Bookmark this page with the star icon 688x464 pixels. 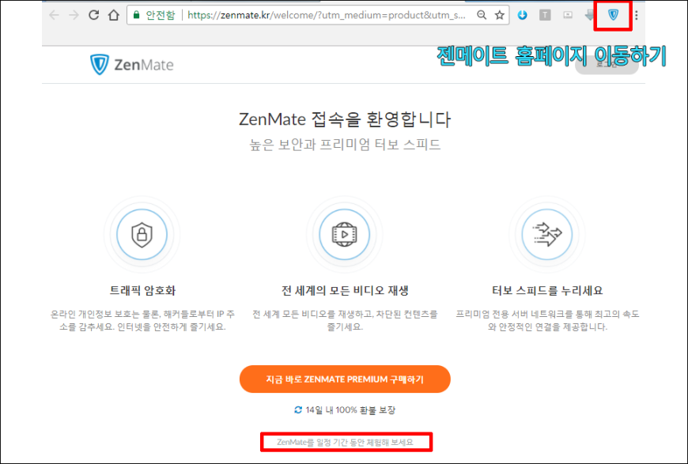pos(499,15)
